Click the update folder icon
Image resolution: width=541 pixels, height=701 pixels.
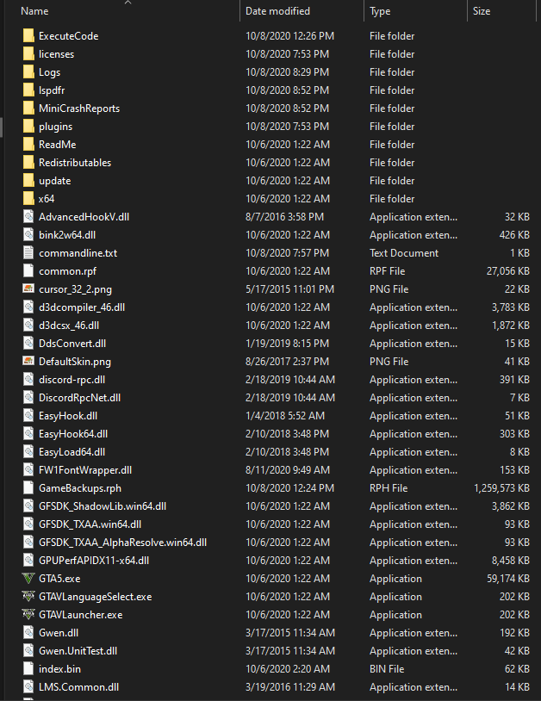coord(28,181)
